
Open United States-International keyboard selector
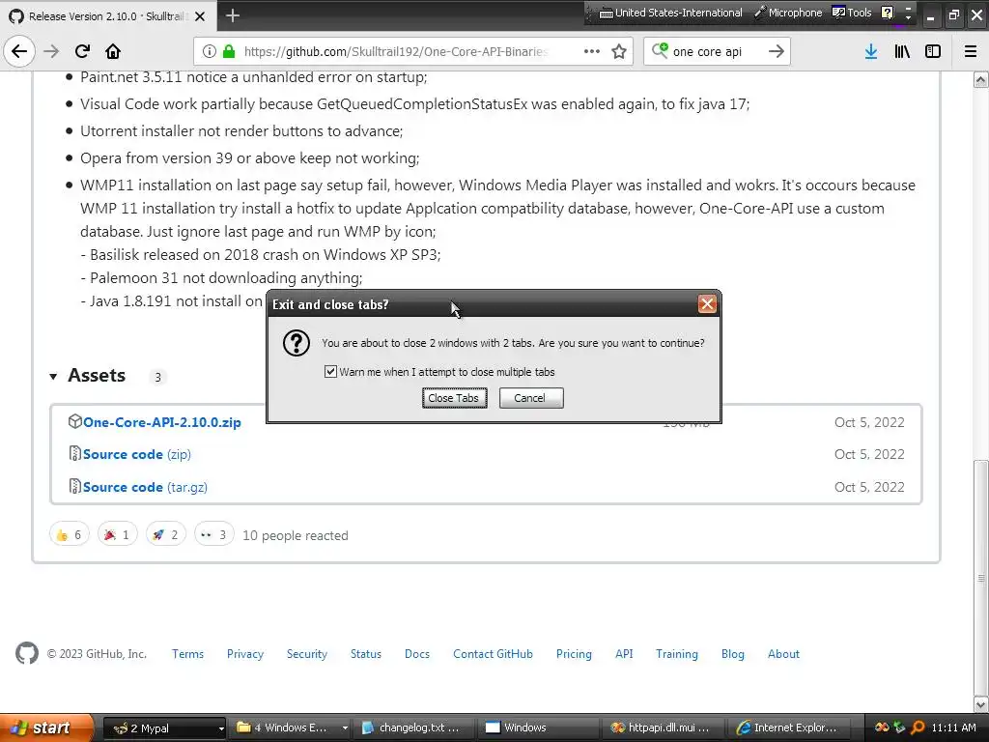pyautogui.click(x=670, y=13)
